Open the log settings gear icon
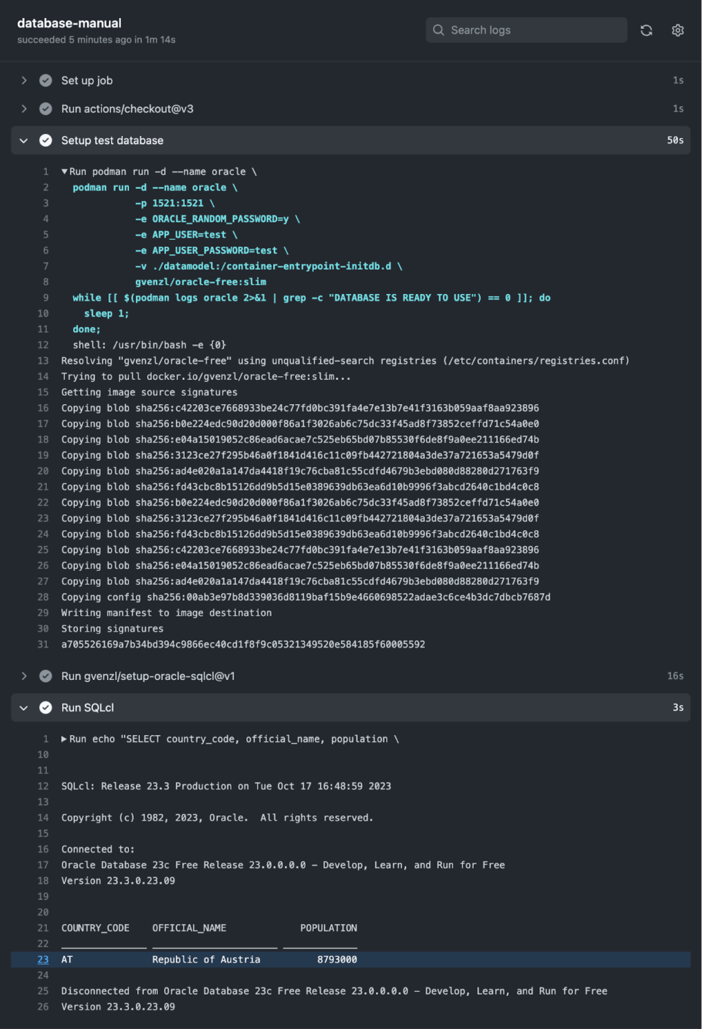The image size is (702, 1029). (x=677, y=30)
